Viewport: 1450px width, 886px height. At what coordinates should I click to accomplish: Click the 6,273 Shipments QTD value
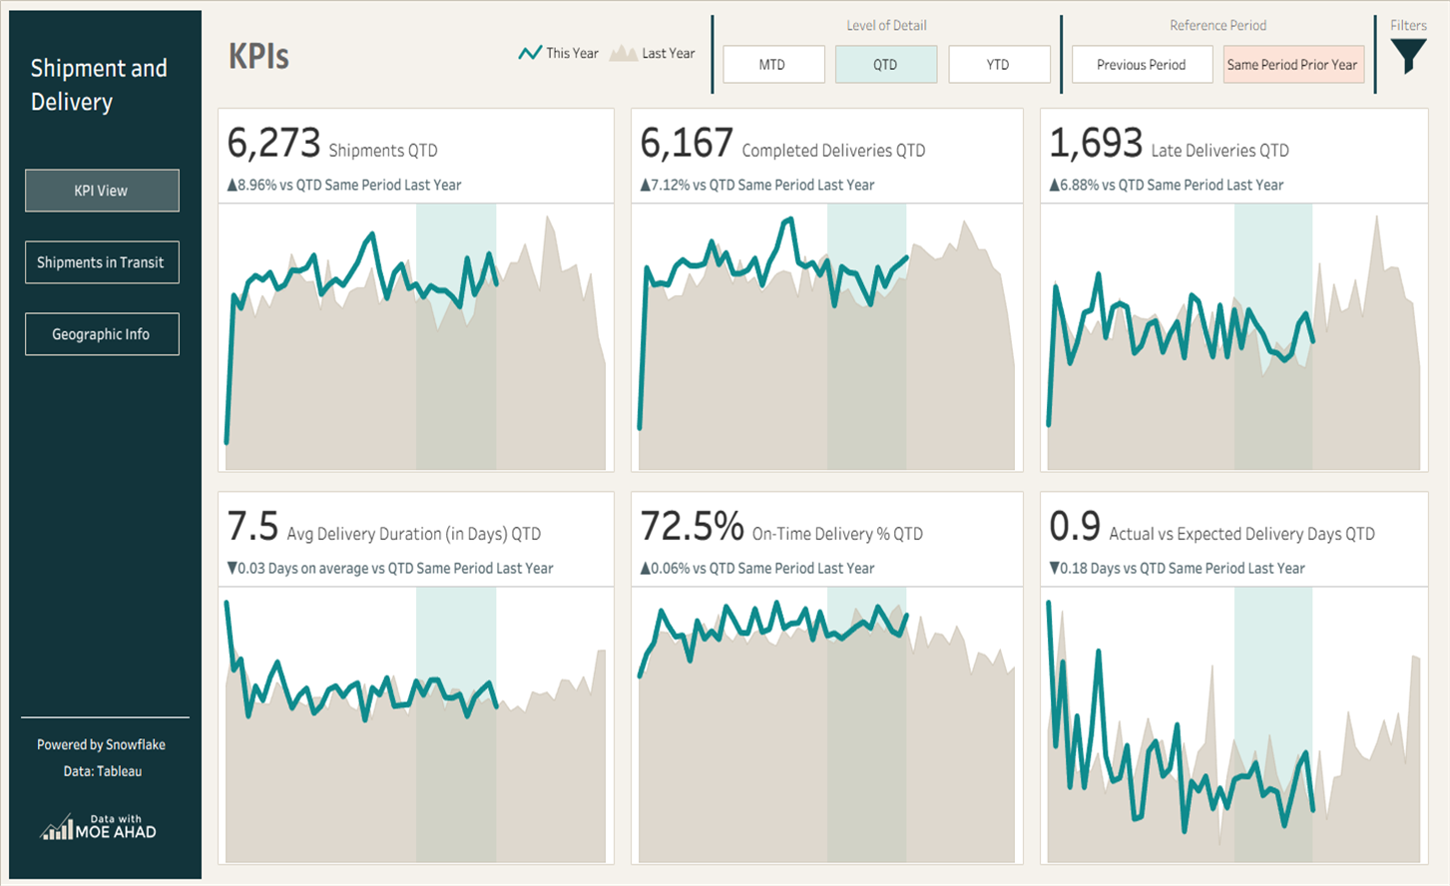coord(273,143)
